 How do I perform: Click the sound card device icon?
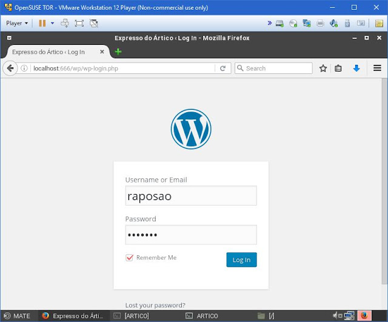(x=333, y=24)
